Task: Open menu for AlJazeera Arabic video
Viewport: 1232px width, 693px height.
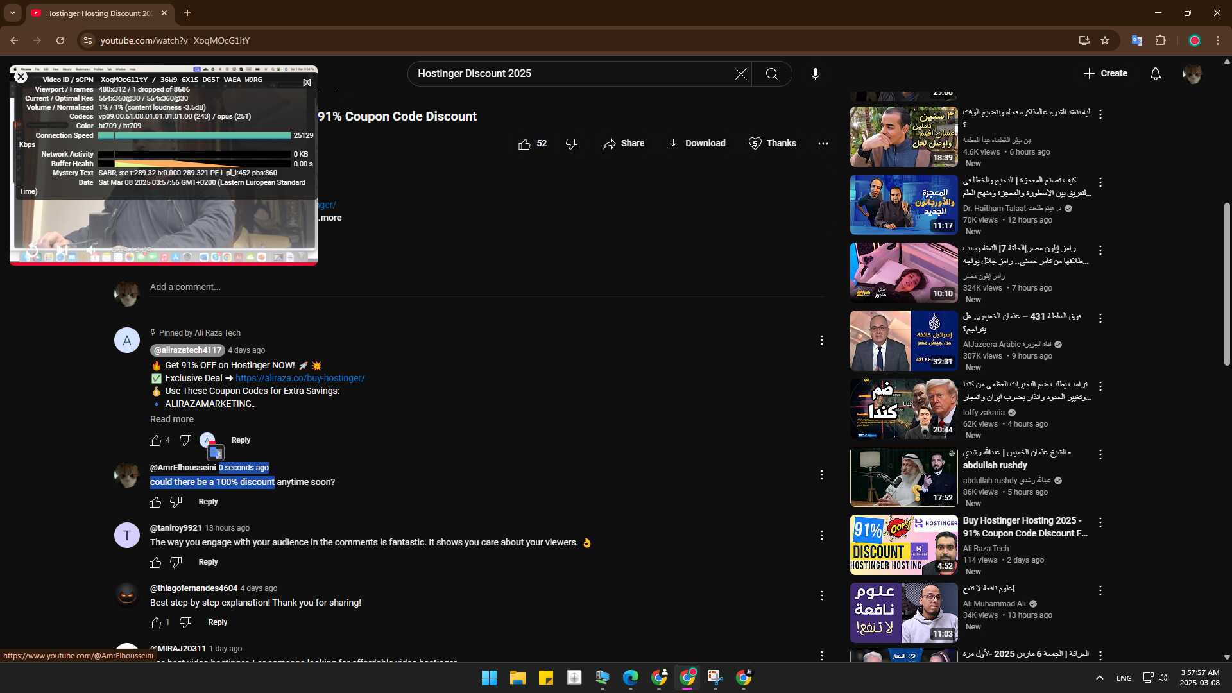Action: click(x=1100, y=319)
